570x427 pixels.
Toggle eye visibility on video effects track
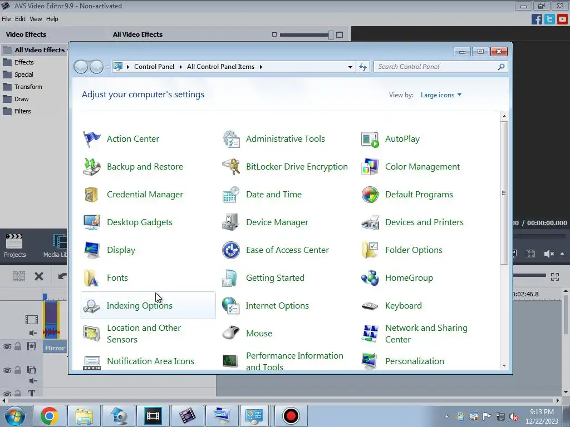pyautogui.click(x=7, y=346)
